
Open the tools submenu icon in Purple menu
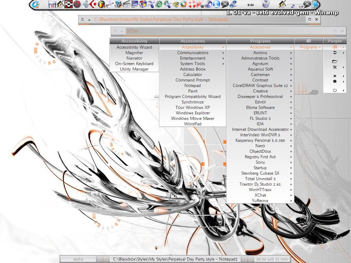[335, 67]
